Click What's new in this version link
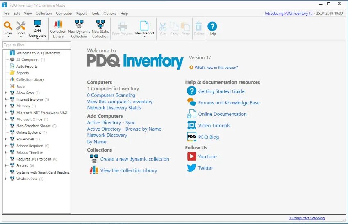348x224 pixels. pos(216,68)
